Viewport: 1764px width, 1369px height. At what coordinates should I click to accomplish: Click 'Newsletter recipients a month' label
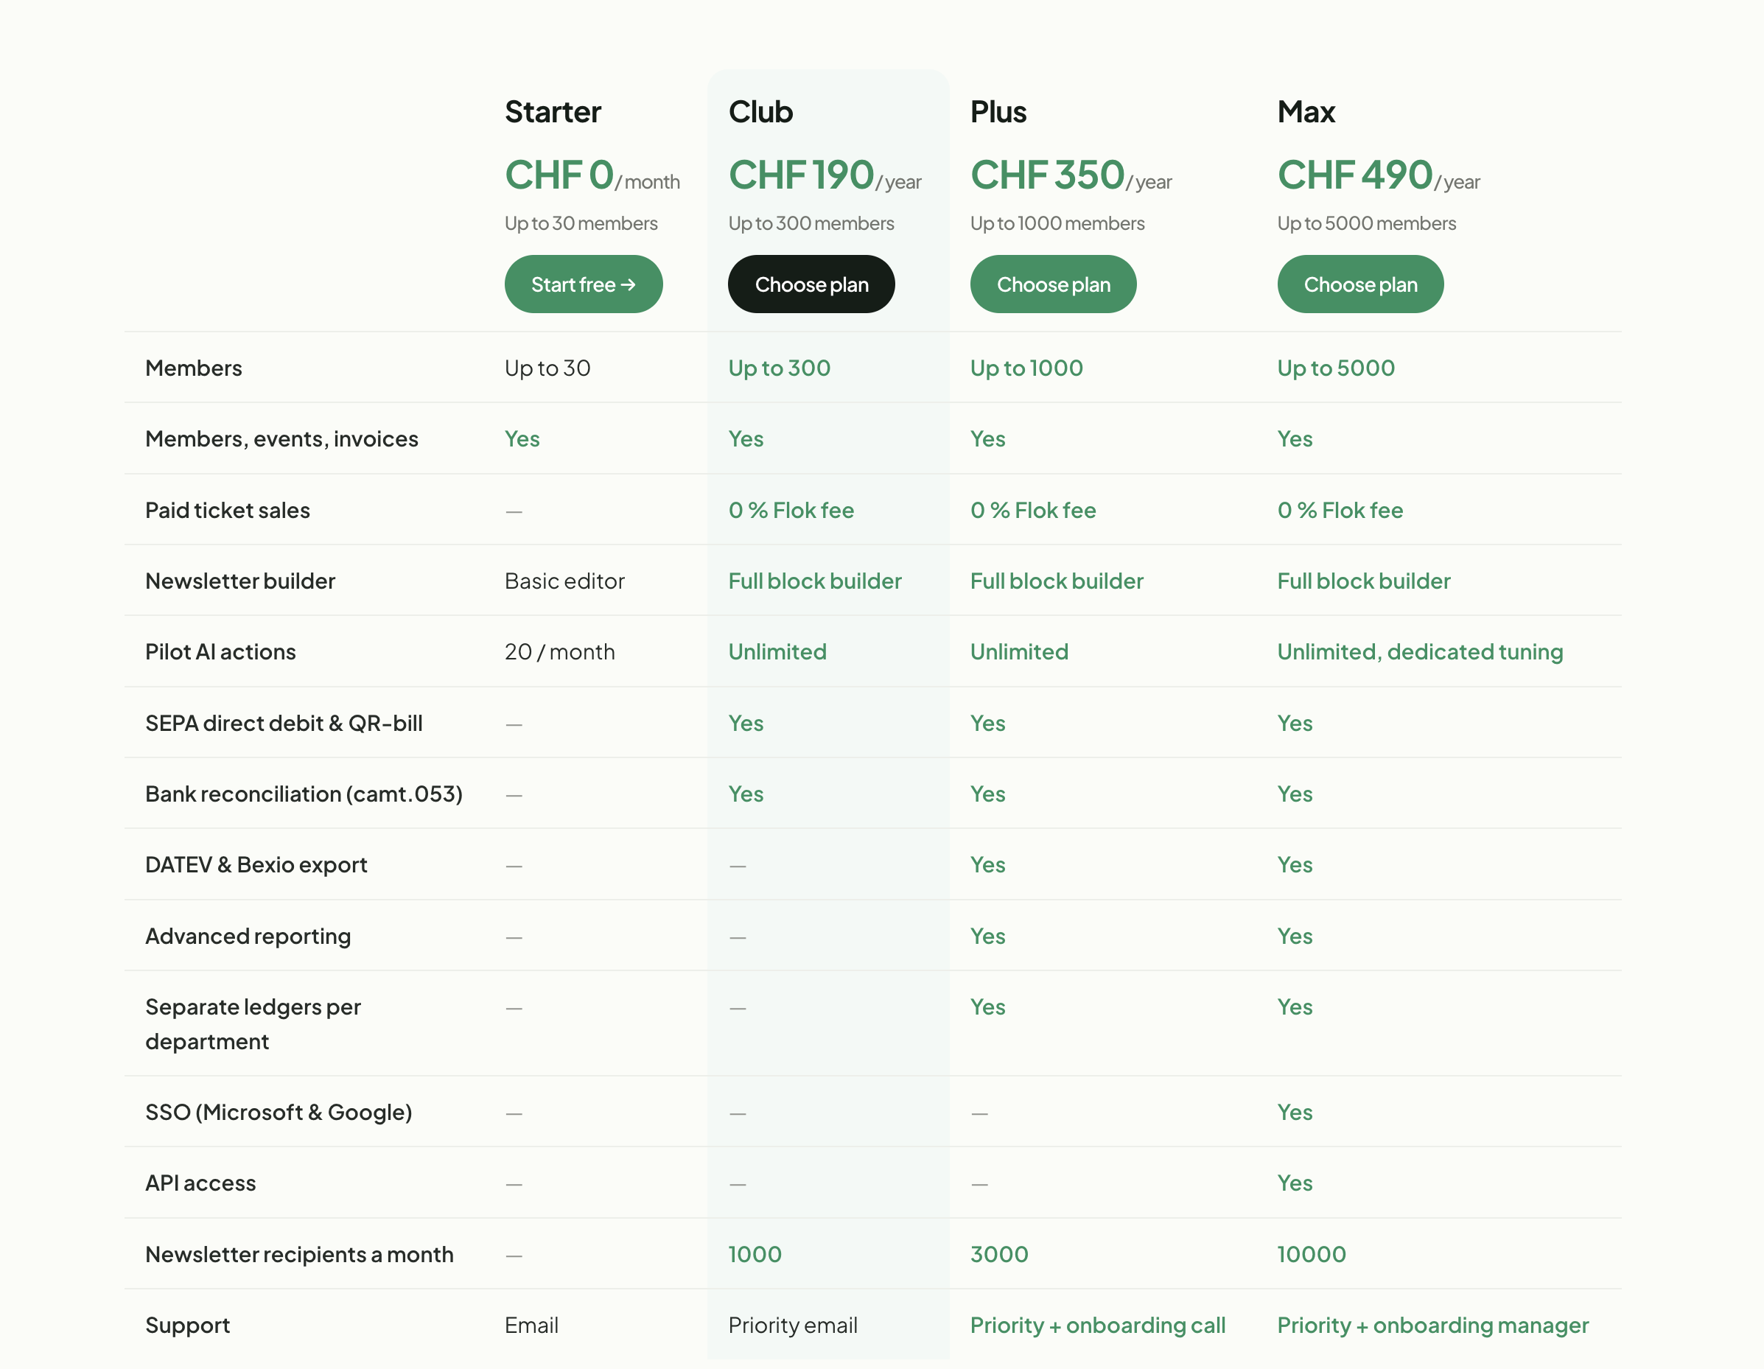[x=300, y=1255]
